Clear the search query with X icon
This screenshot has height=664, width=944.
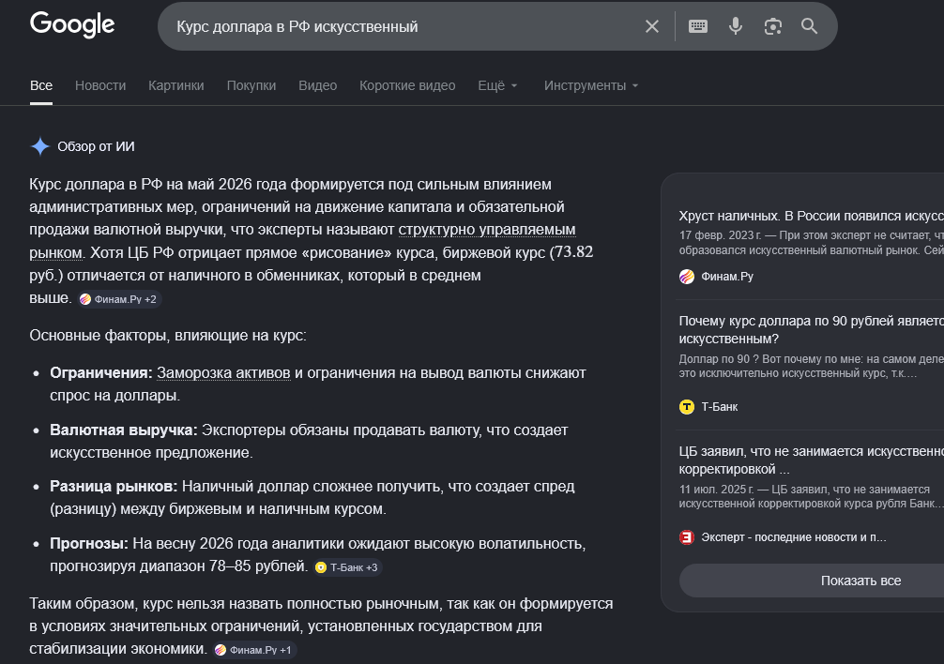[652, 26]
